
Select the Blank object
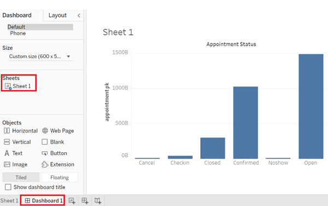point(53,142)
